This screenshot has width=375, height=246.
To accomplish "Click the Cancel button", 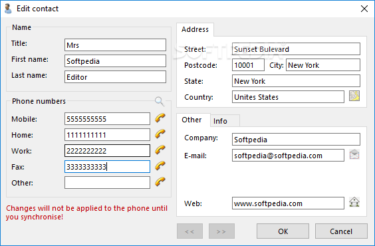I will click(341, 231).
